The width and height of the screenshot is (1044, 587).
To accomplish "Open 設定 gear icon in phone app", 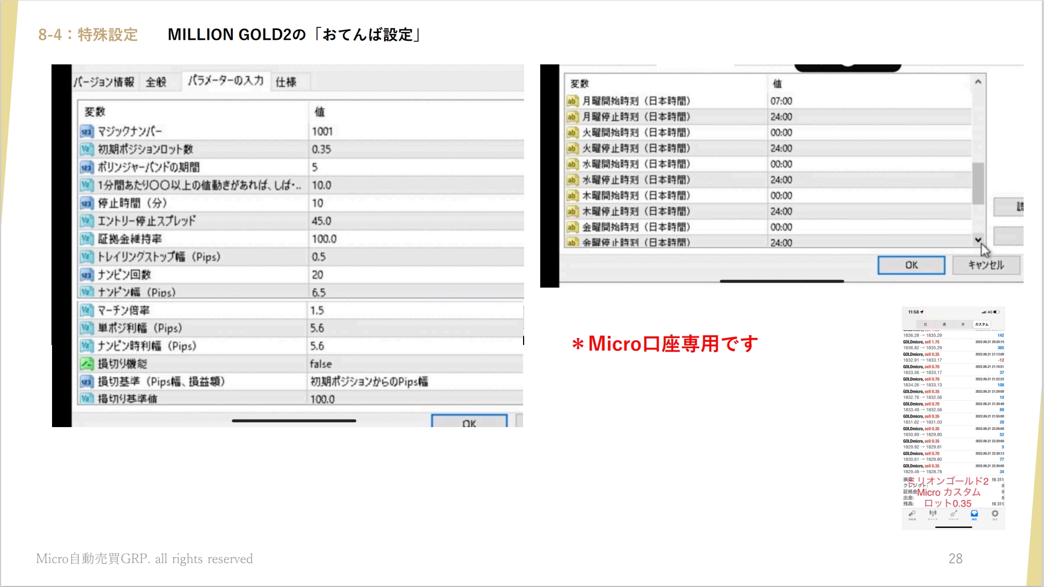I will tap(995, 515).
